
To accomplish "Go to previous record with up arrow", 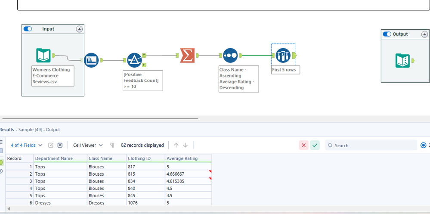I will coord(176,145).
